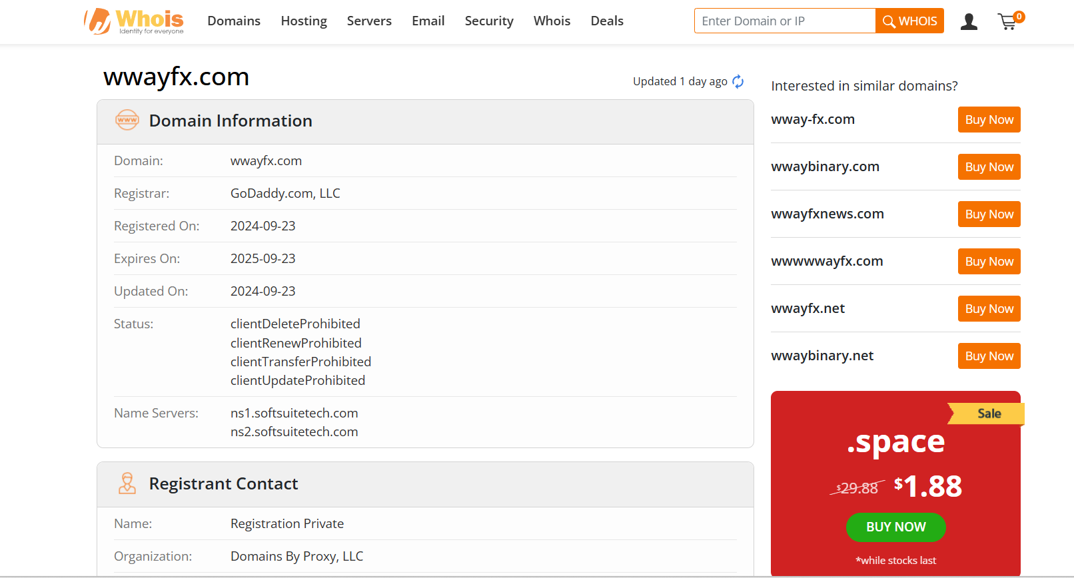The height and width of the screenshot is (578, 1074).
Task: Open the user account icon
Action: pos(969,22)
